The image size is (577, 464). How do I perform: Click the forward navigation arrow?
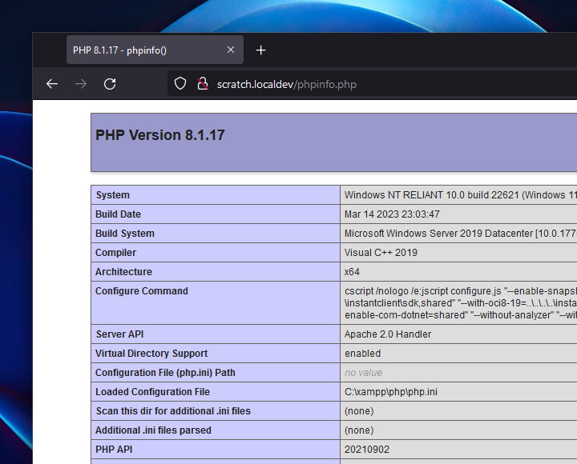click(x=81, y=84)
